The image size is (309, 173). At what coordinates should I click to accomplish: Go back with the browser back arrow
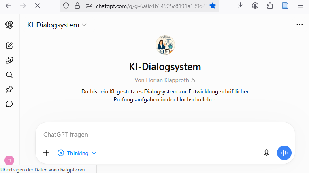point(9,6)
